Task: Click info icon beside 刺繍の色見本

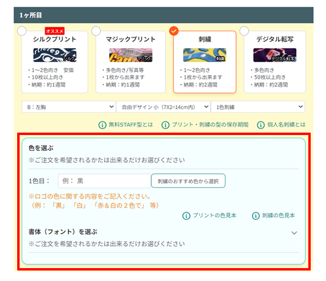Action: [x=256, y=216]
